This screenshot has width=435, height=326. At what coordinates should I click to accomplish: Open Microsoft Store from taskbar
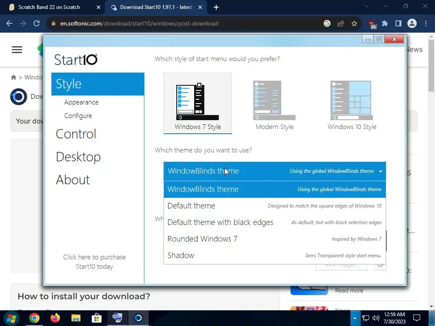(x=96, y=318)
